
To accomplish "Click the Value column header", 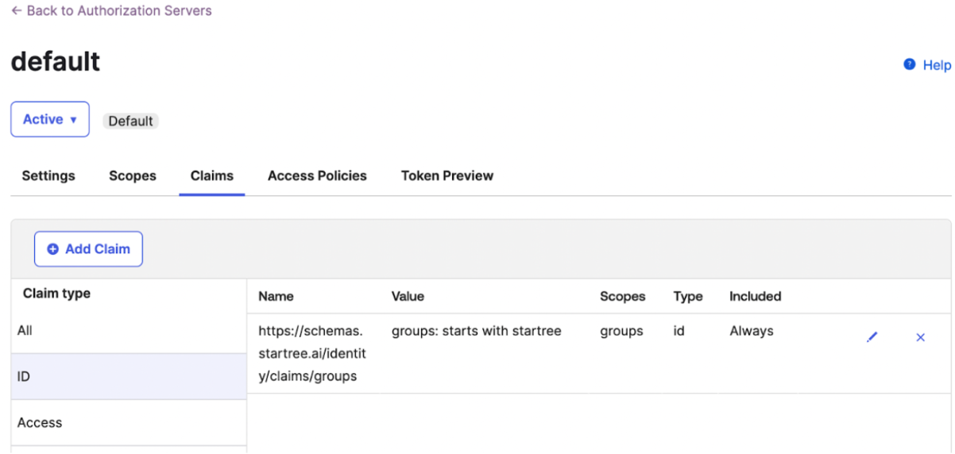I will click(408, 296).
